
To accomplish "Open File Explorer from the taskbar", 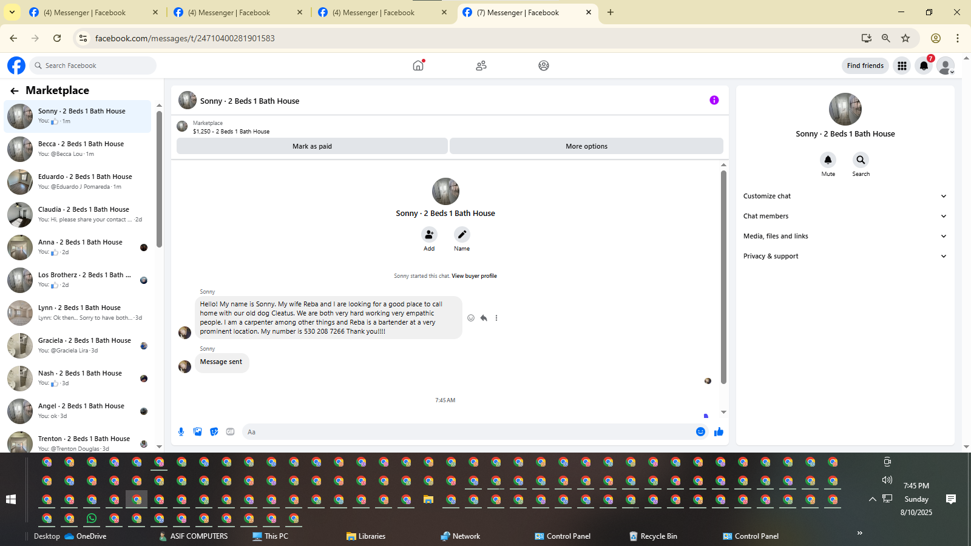I will pos(428,499).
